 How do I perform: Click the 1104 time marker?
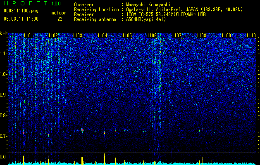point(103,35)
